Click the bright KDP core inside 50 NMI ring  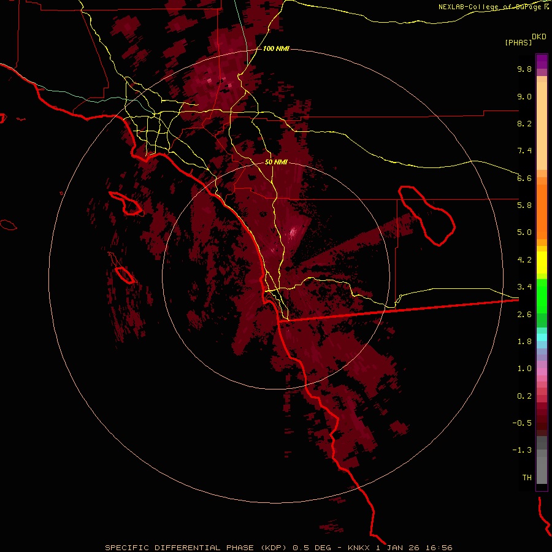coord(293,232)
